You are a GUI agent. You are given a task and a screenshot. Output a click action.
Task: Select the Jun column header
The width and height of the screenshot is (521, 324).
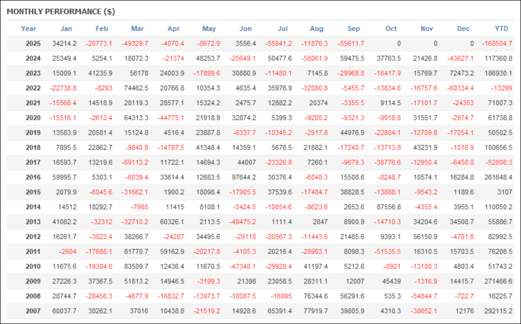(245, 29)
